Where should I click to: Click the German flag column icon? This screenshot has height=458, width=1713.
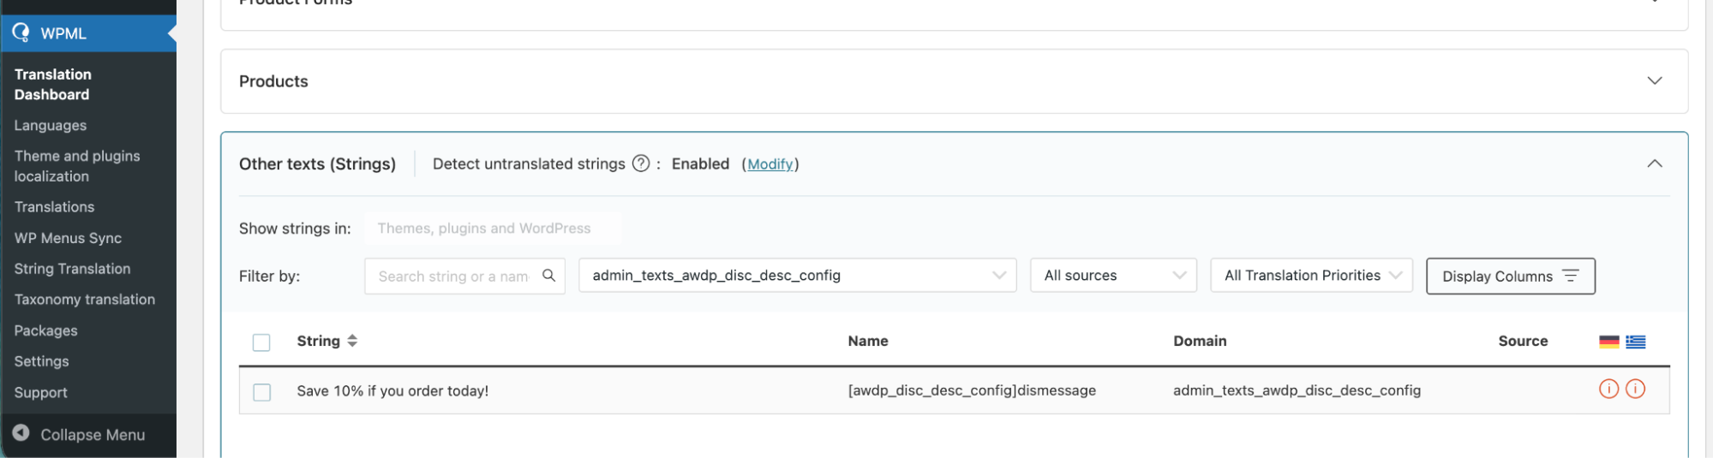(x=1608, y=342)
